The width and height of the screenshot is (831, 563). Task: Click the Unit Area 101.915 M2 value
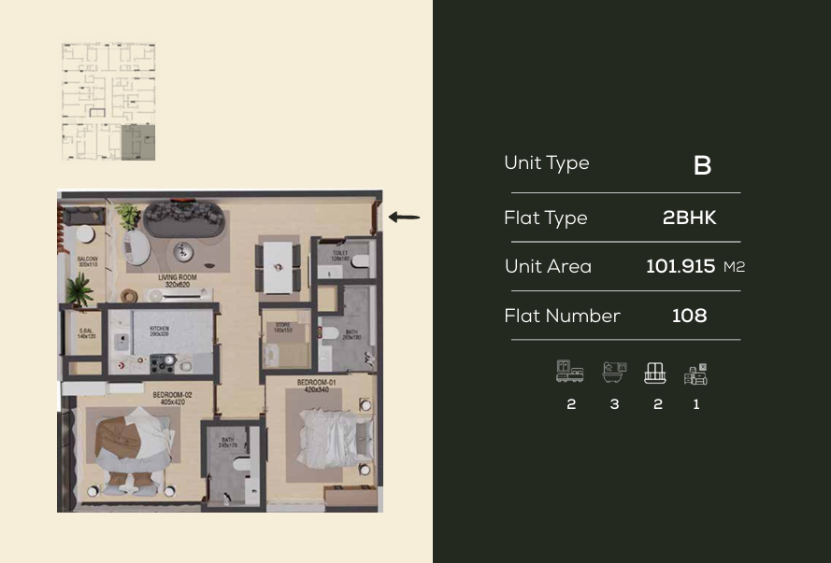pos(682,266)
